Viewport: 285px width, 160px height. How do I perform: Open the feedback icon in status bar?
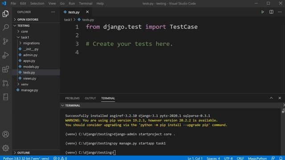[273, 158]
